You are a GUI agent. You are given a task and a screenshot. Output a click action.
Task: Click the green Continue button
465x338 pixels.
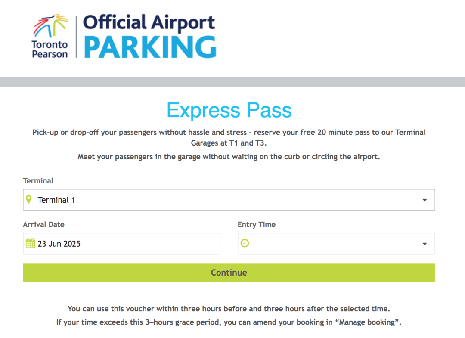click(x=229, y=273)
